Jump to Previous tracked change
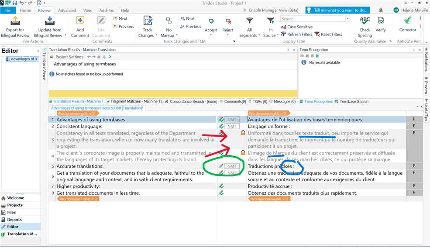430x248 pixels. coord(191,26)
